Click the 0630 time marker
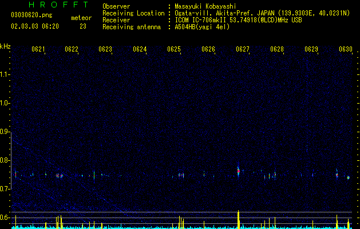 pos(346,49)
